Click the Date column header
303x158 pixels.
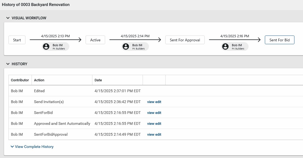(x=98, y=80)
